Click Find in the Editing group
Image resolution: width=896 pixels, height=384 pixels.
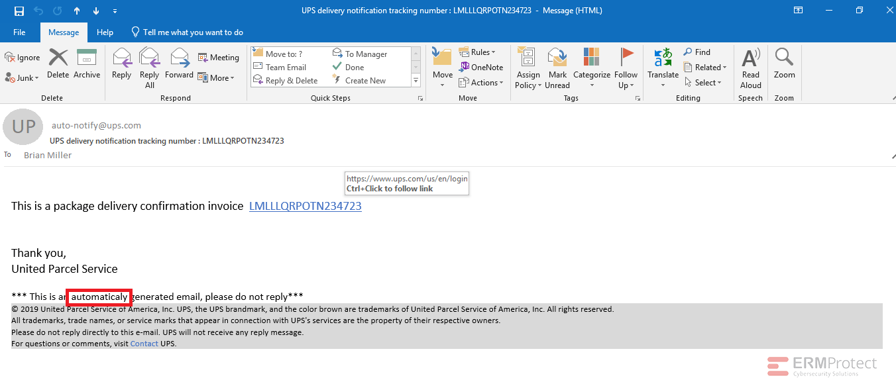pos(697,52)
